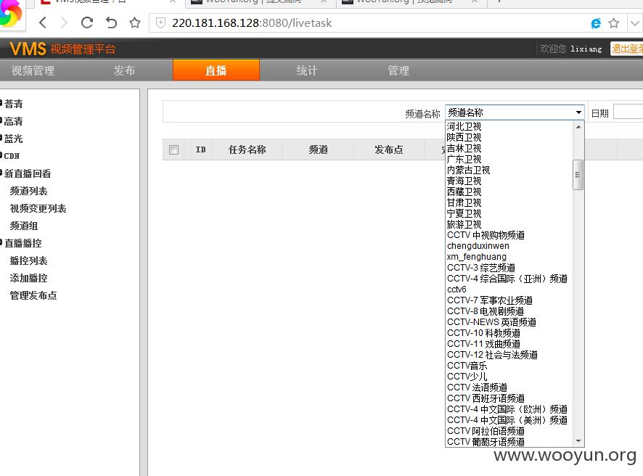This screenshot has height=476, width=643.
Task: Expand the 普清 sidebar group
Action: (12, 104)
